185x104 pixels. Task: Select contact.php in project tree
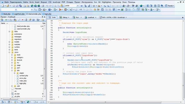(24, 76)
